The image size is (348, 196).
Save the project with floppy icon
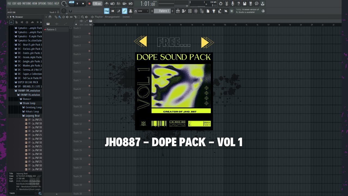point(245,4)
